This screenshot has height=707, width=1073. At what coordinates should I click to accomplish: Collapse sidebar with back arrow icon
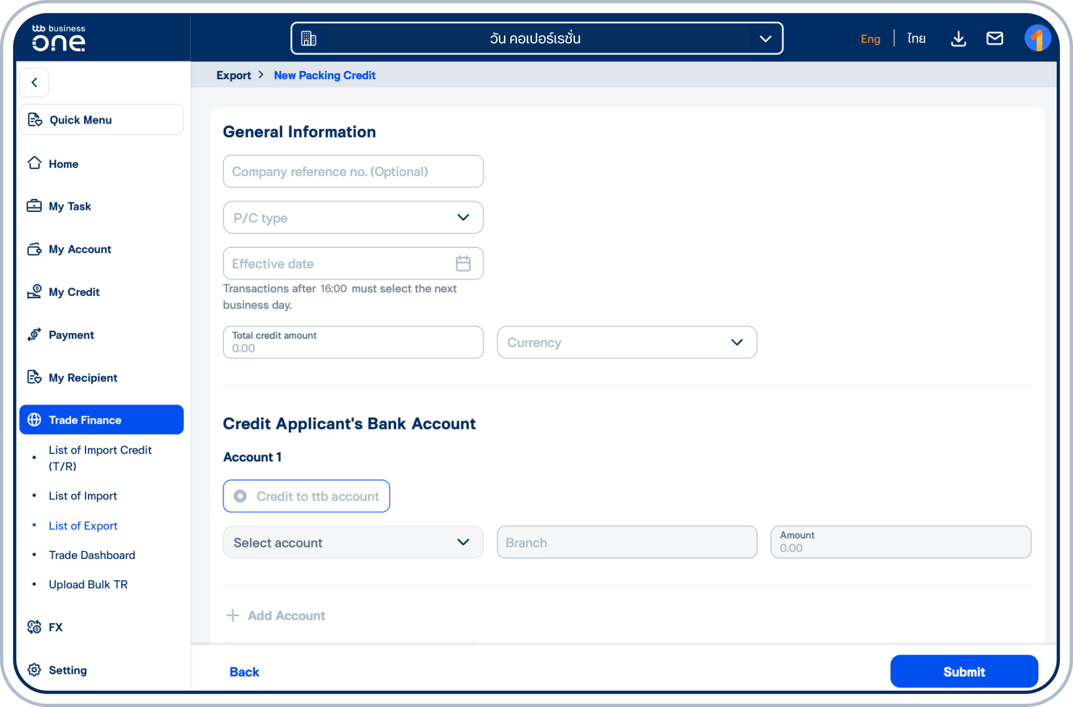click(x=35, y=82)
